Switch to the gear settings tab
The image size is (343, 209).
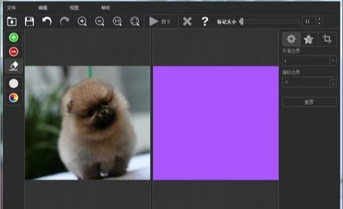pyautogui.click(x=291, y=39)
